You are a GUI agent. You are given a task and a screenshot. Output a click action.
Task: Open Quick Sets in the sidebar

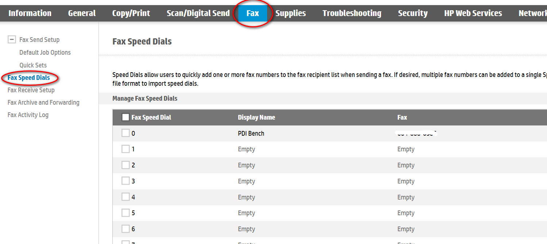[33, 65]
